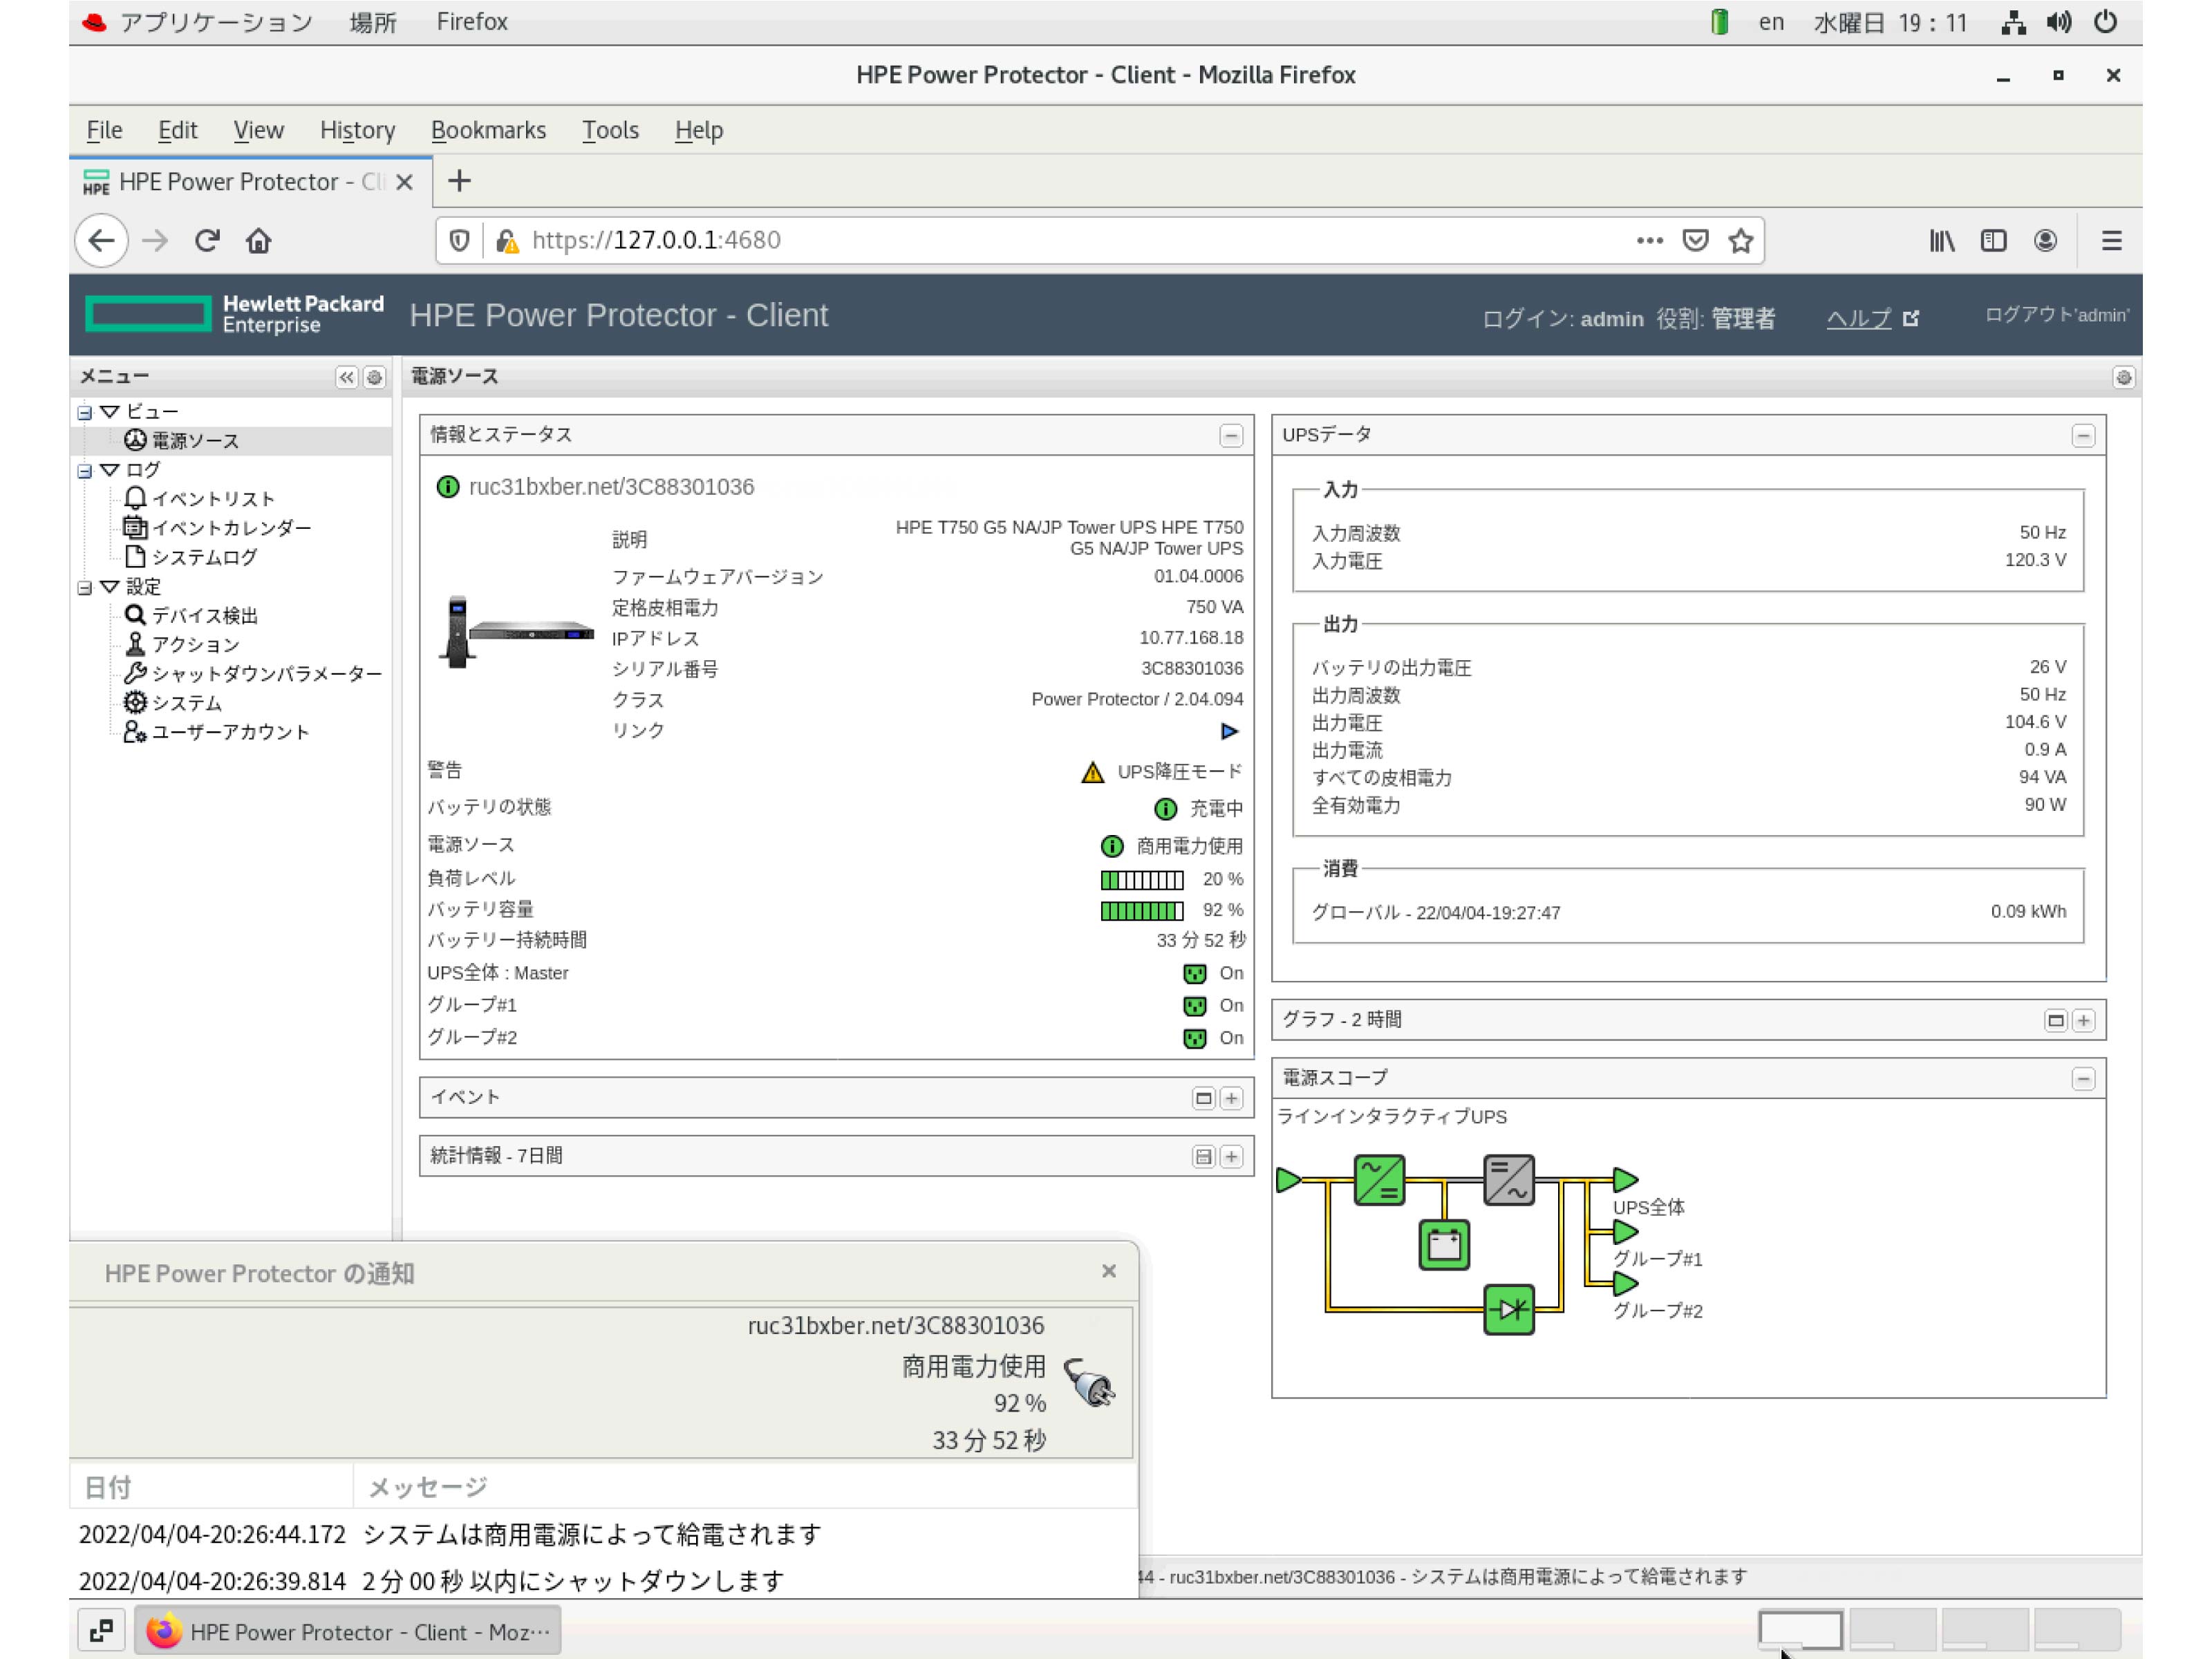Open the Bookmarks menu
The image size is (2212, 1659).
tap(488, 130)
